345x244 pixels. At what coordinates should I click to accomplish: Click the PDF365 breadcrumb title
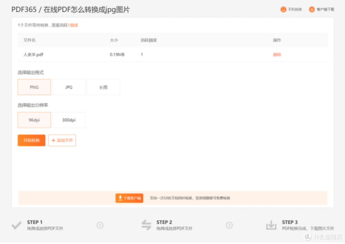24,10
